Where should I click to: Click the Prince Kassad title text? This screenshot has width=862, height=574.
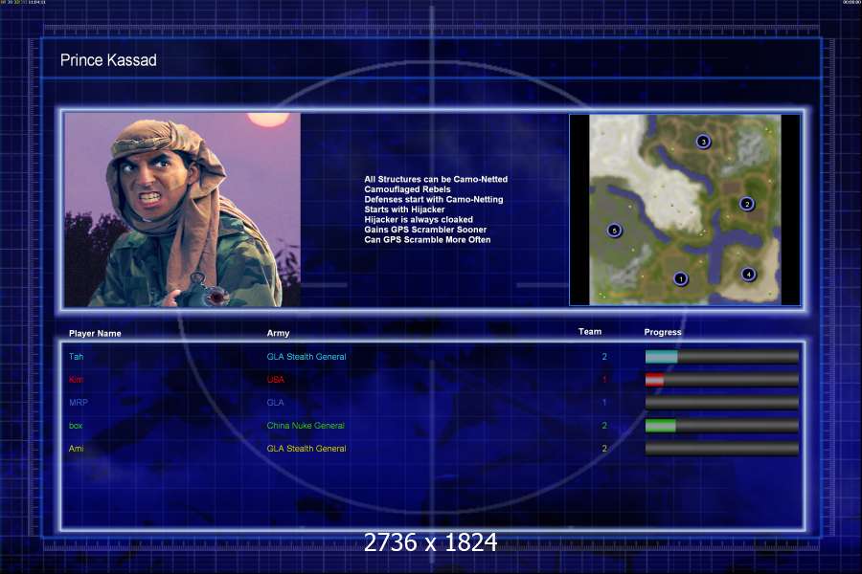(108, 60)
